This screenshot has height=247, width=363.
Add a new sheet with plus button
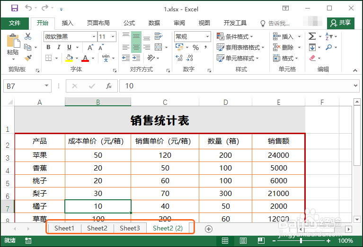pyautogui.click(x=209, y=229)
